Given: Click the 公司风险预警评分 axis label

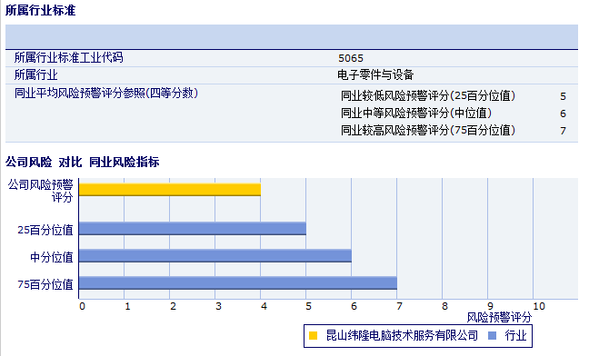Looking at the screenshot, I should pos(41,191).
